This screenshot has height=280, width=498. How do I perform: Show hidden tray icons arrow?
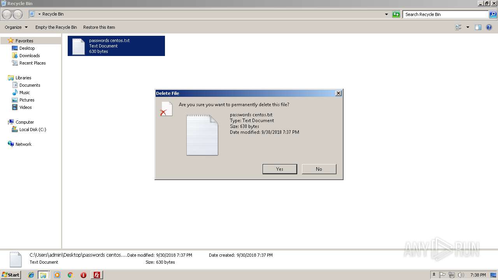[x=434, y=275]
